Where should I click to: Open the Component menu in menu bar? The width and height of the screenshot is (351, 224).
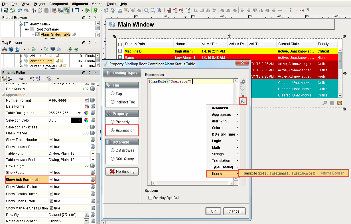(x=58, y=4)
